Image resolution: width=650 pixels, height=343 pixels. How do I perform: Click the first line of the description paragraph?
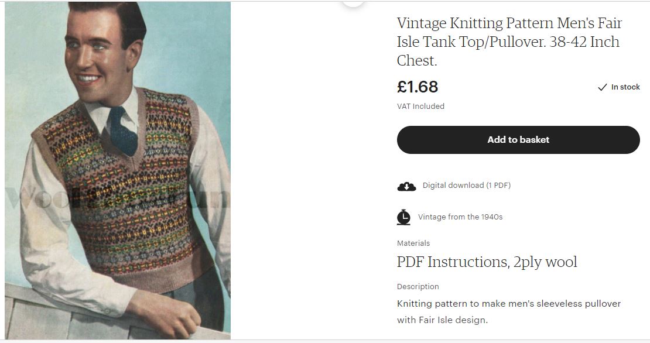click(x=508, y=304)
